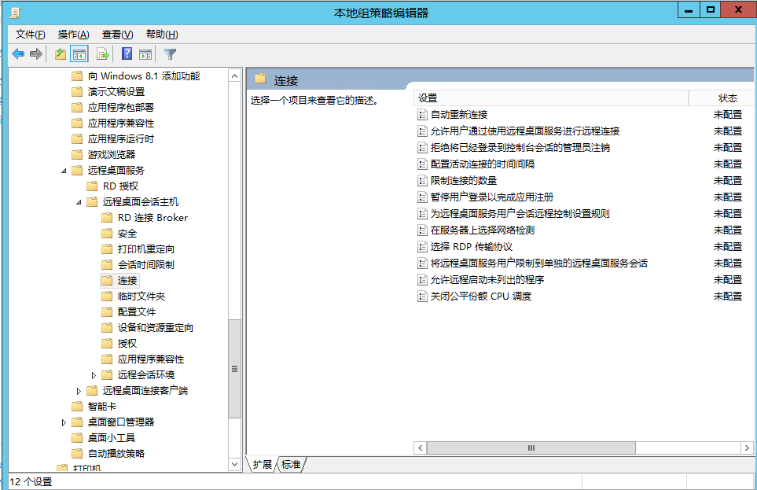This screenshot has height=490, width=757.
Task: Switch to the 标准 tab
Action: 291,465
